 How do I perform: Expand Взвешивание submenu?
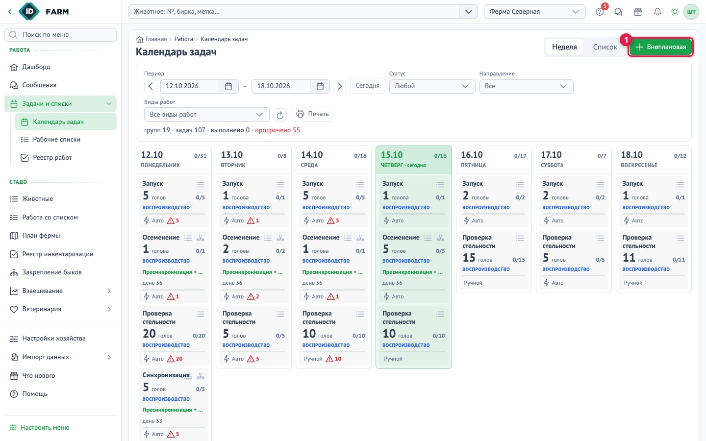coord(109,291)
